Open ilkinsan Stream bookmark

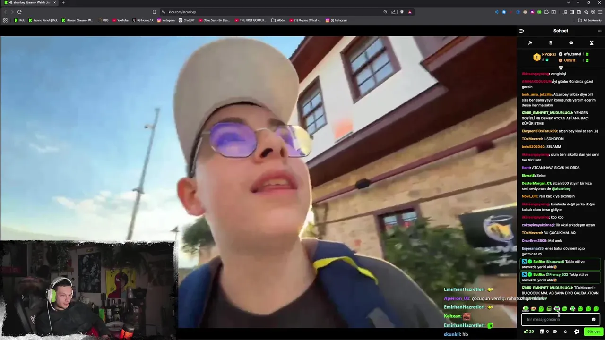click(x=78, y=20)
